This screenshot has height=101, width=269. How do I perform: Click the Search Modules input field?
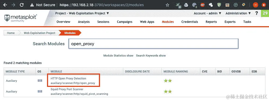tap(153, 44)
